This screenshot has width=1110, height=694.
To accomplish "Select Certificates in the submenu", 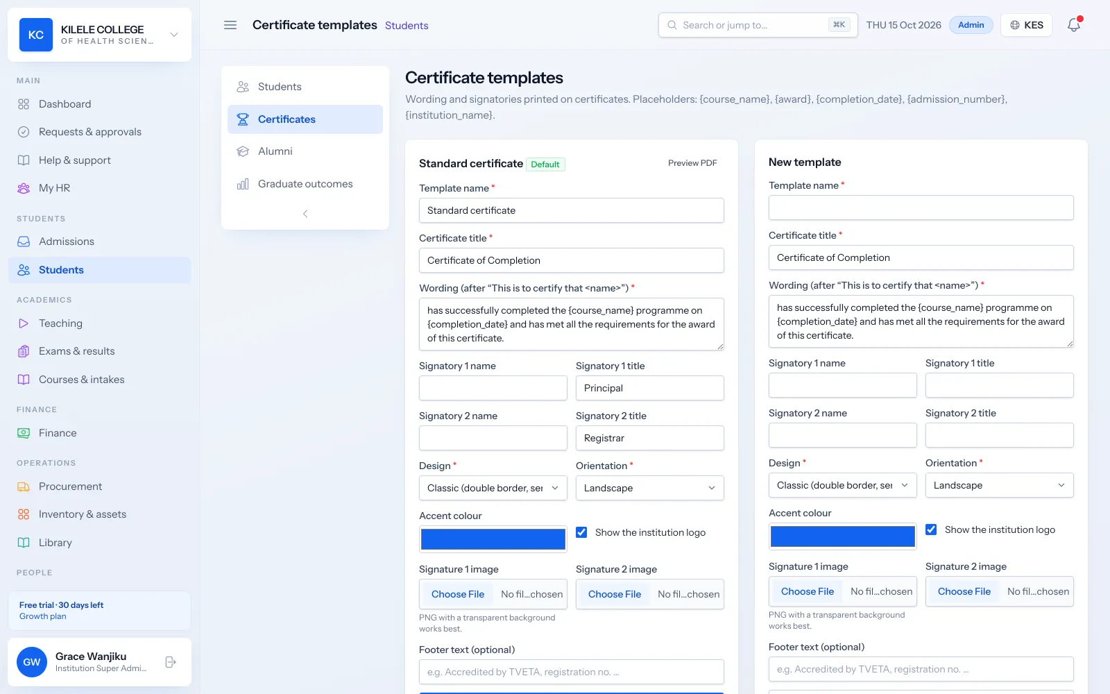I will pos(305,119).
